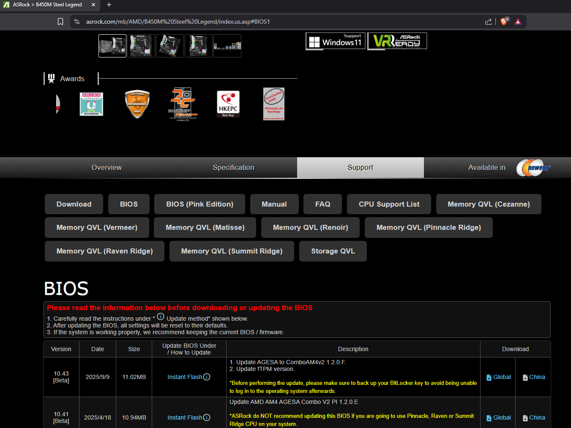Jump to the BIOS section button
Screen dimensions: 571x428
[x=129, y=204]
